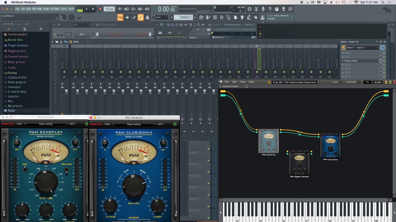This screenshot has height=222, width=396.
Task: Click the Record transport button
Action: (x=100, y=9)
